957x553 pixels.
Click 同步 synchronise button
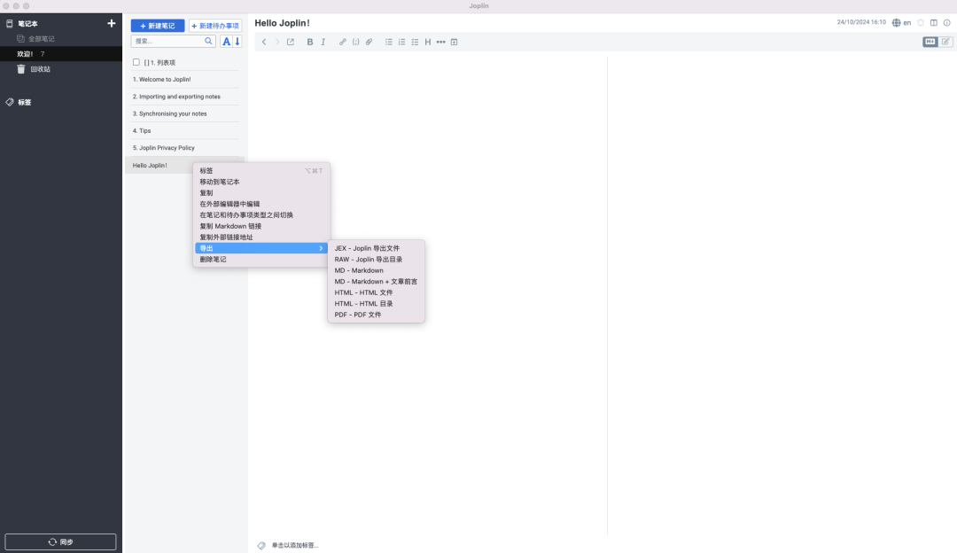coord(60,542)
